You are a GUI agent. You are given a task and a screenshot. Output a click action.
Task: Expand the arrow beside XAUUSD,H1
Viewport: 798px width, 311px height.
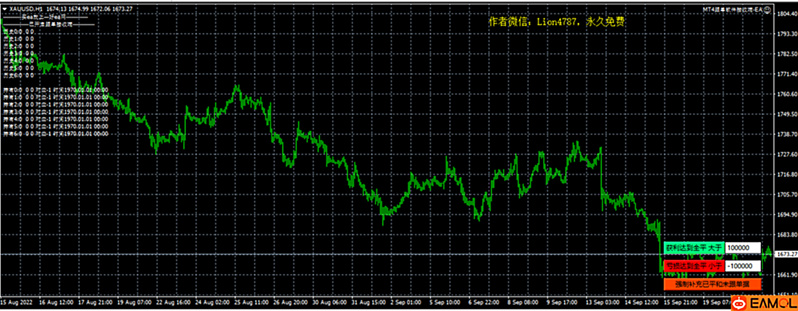point(5,9)
